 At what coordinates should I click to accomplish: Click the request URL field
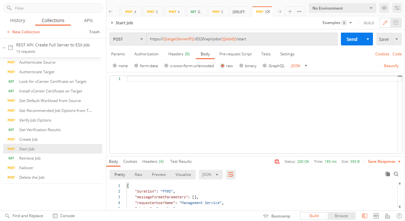(242, 39)
